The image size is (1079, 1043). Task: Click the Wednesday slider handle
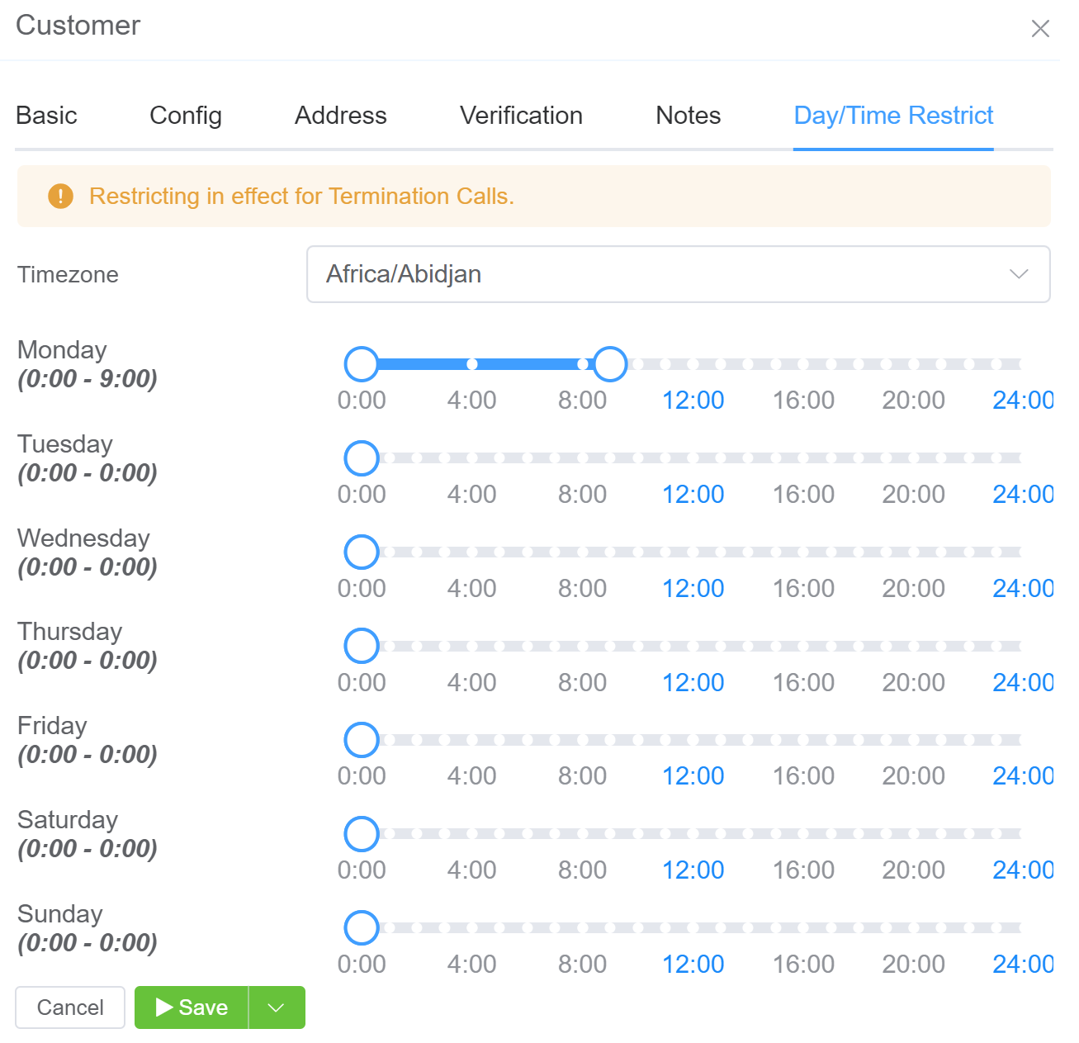pyautogui.click(x=362, y=552)
